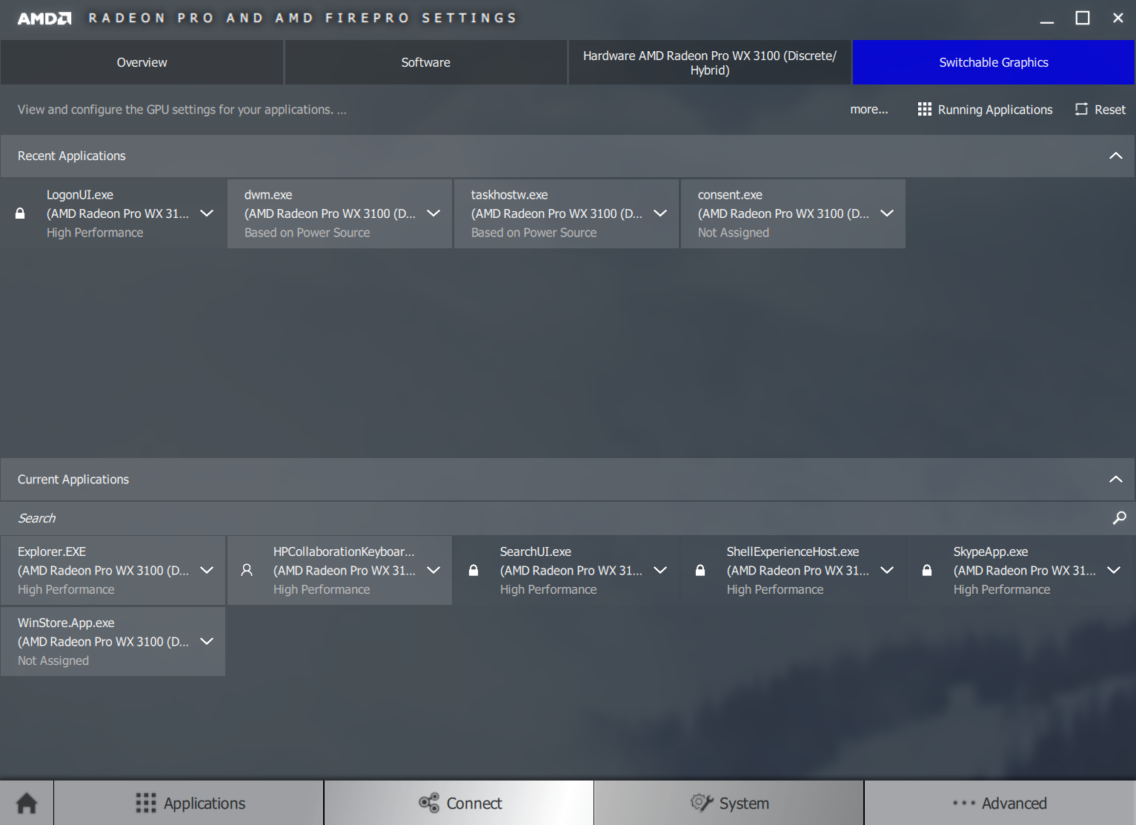Click the Not Assigned label under WinStore.App.exe
The width and height of the screenshot is (1136, 825).
[x=53, y=660]
